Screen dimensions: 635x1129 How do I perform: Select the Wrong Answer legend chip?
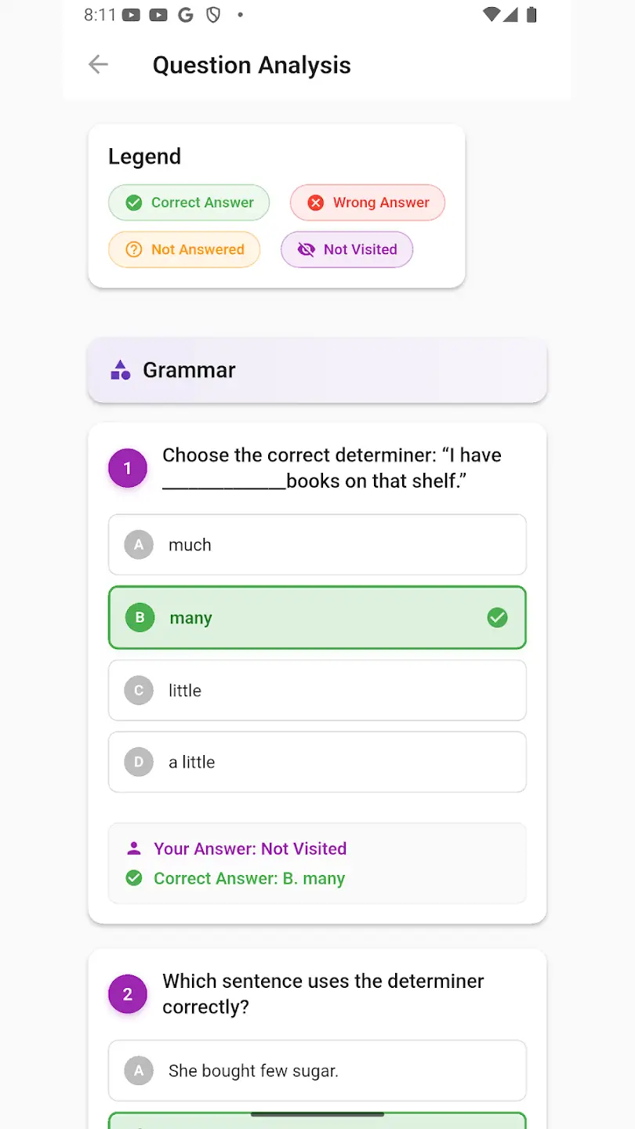pyautogui.click(x=367, y=202)
